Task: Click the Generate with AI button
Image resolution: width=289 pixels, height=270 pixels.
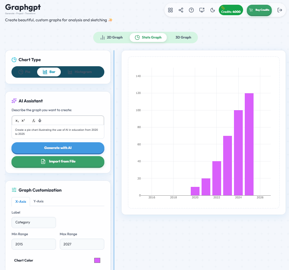Action: pos(58,148)
